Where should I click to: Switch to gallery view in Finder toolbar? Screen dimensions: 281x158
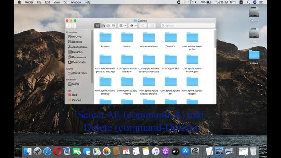(113, 25)
